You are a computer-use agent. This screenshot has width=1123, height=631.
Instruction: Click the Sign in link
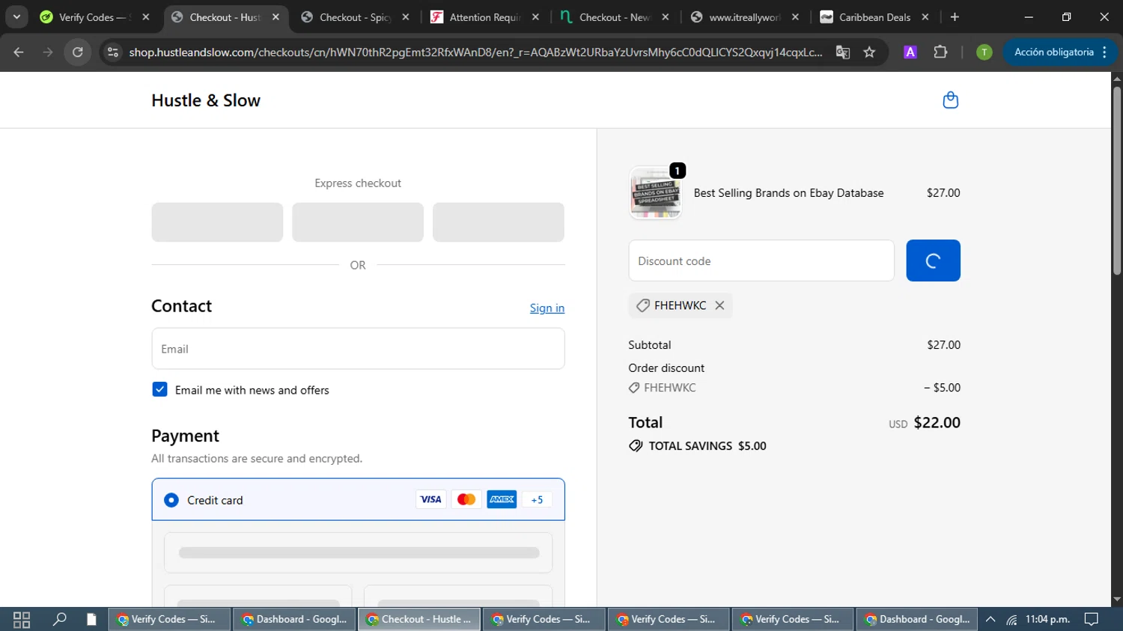coord(547,308)
